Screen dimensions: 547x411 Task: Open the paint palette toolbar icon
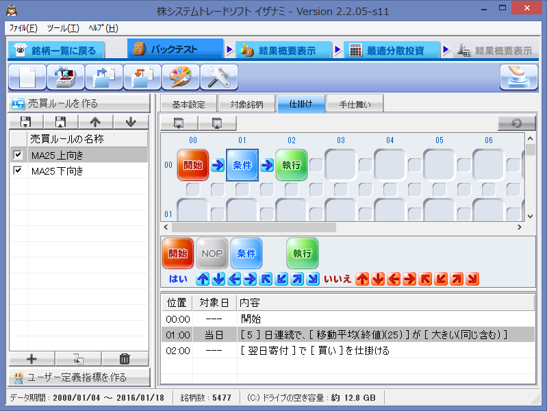181,77
